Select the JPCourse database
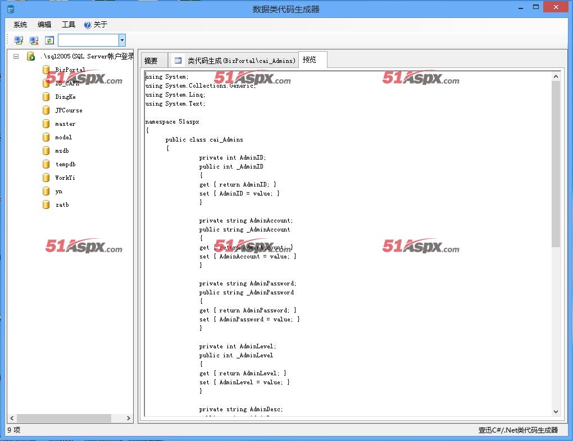Screen dimensions: 573x441 coord(69,110)
